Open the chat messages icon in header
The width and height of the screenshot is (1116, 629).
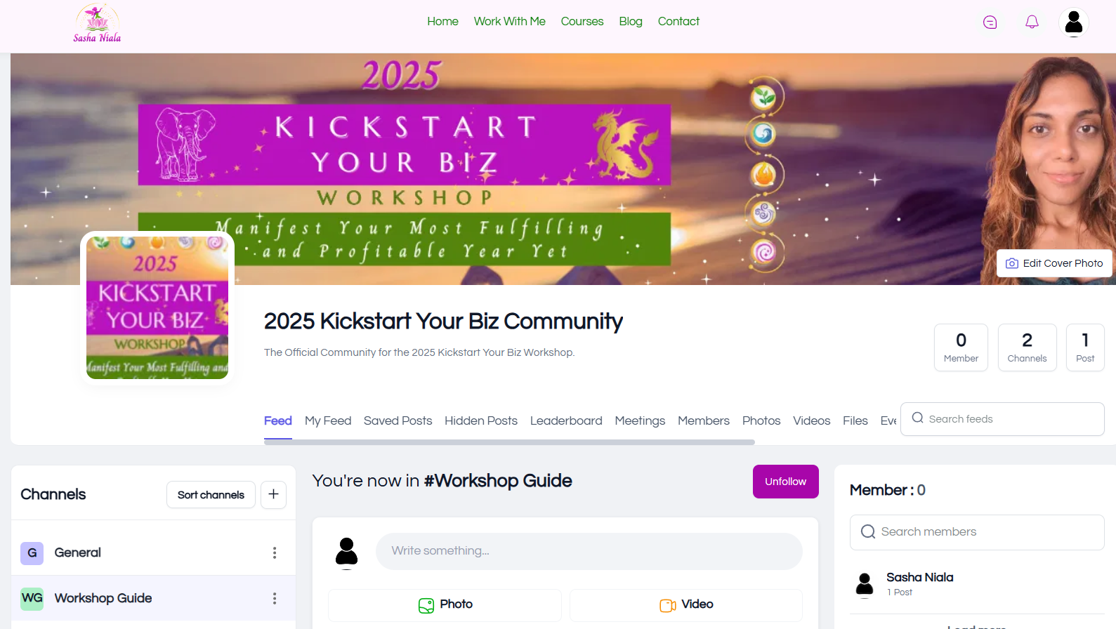[990, 22]
